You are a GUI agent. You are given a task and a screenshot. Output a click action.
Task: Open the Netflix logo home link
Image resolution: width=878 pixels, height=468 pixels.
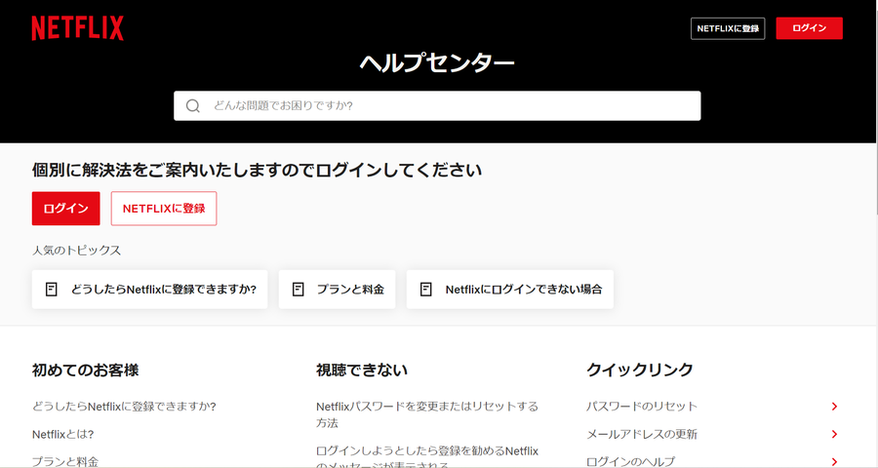[x=77, y=28]
